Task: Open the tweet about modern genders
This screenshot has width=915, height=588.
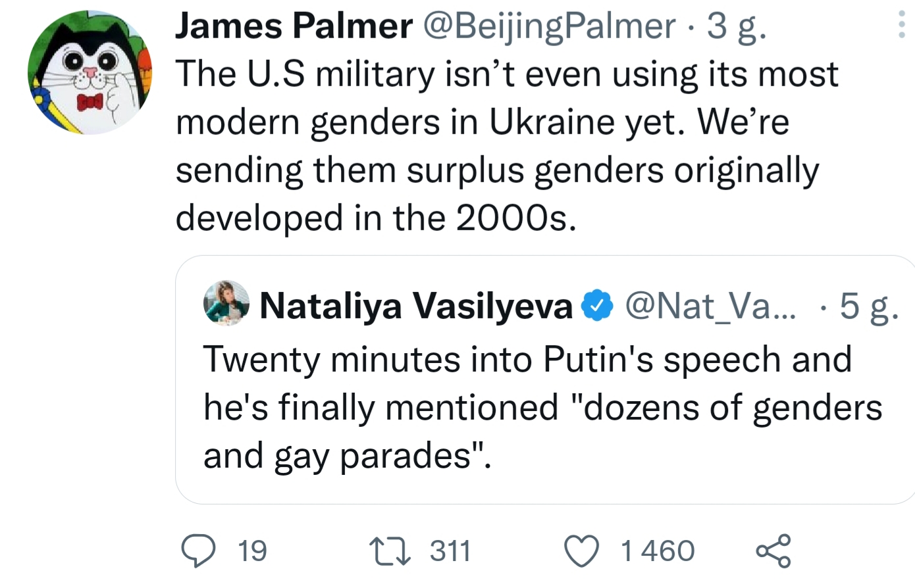Action: [507, 146]
